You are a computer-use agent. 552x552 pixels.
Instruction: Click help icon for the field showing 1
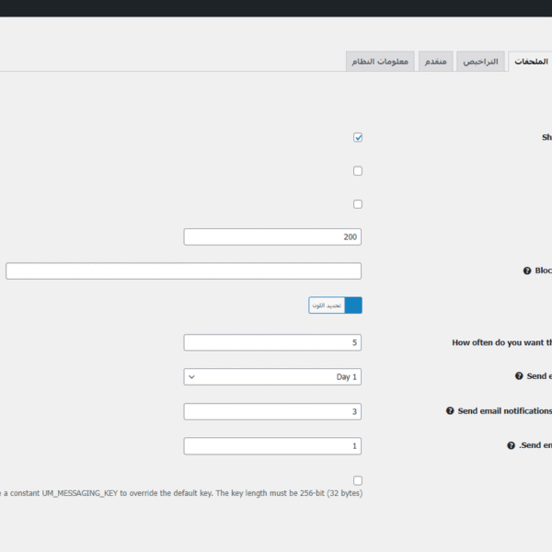click(x=511, y=445)
